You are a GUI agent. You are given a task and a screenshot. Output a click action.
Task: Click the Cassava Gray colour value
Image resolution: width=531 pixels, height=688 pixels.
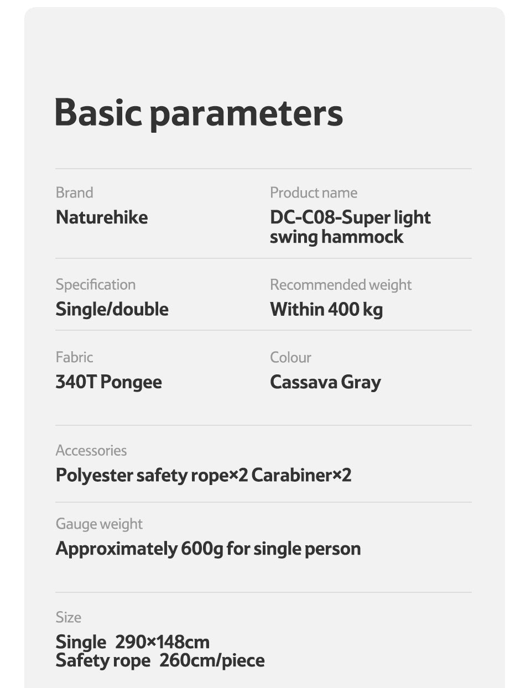click(325, 382)
